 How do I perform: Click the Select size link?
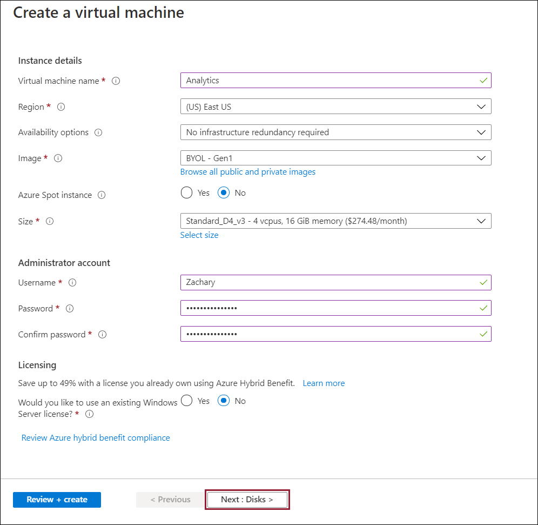tap(199, 235)
